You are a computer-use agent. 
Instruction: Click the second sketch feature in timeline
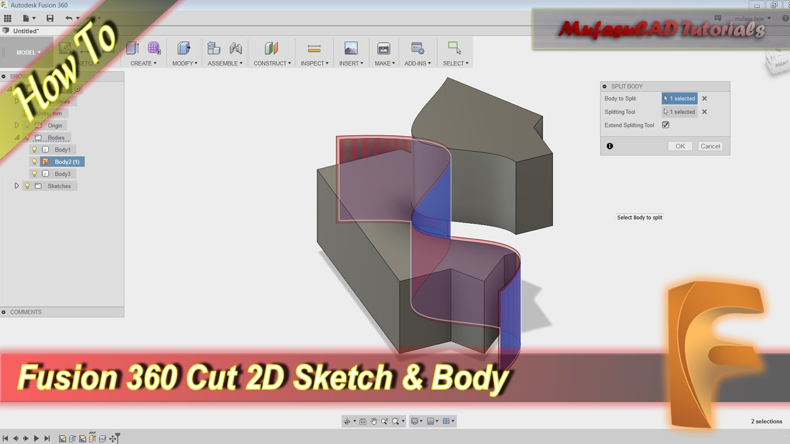pyautogui.click(x=82, y=438)
